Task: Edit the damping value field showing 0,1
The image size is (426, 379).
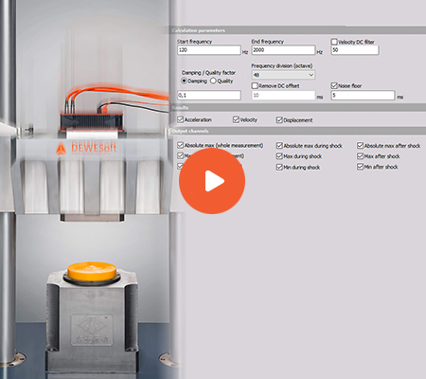Action: [209, 95]
